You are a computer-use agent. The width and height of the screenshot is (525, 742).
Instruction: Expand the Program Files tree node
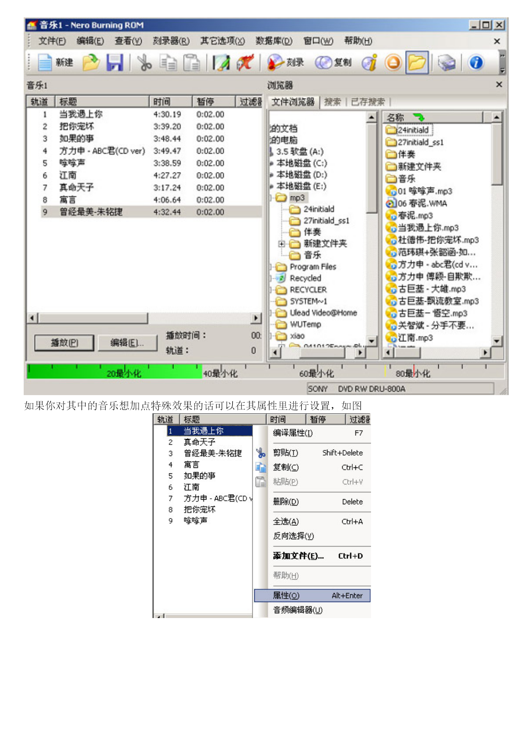pyautogui.click(x=271, y=267)
